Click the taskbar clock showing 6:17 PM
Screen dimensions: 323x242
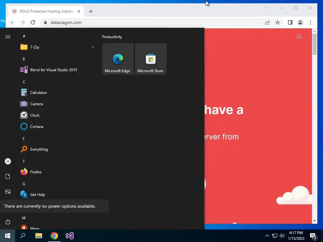tap(296, 236)
